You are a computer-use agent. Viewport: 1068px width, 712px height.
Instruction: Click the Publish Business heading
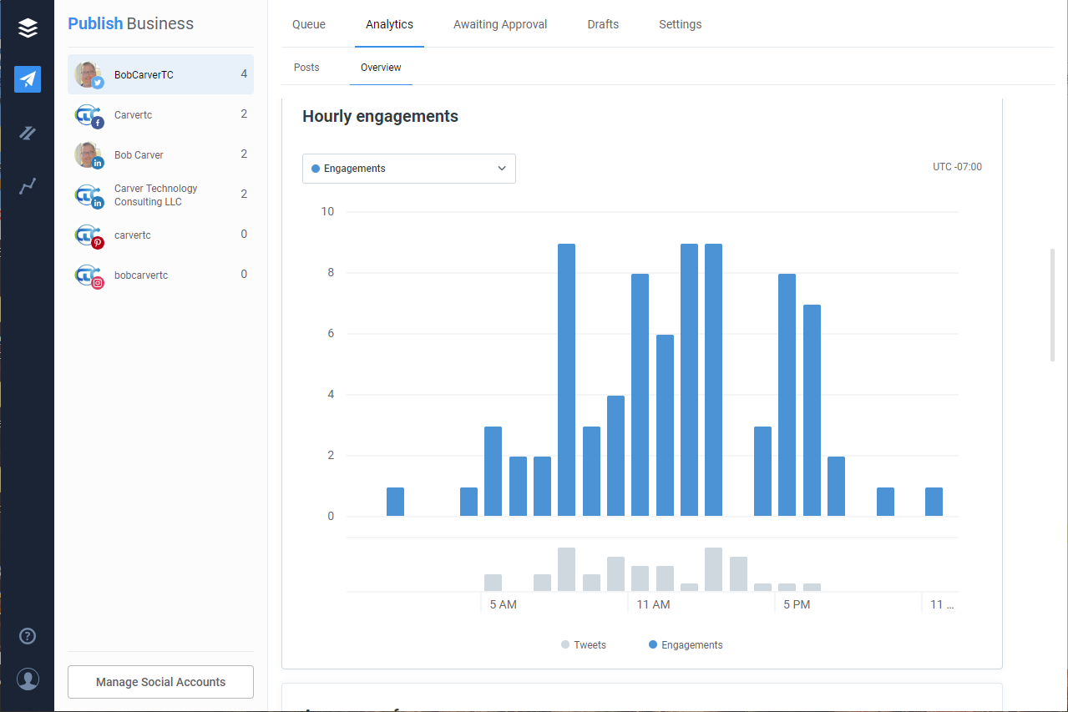coord(131,23)
